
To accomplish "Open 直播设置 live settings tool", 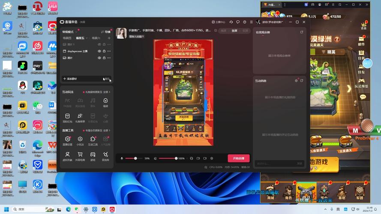I will 67,140.
